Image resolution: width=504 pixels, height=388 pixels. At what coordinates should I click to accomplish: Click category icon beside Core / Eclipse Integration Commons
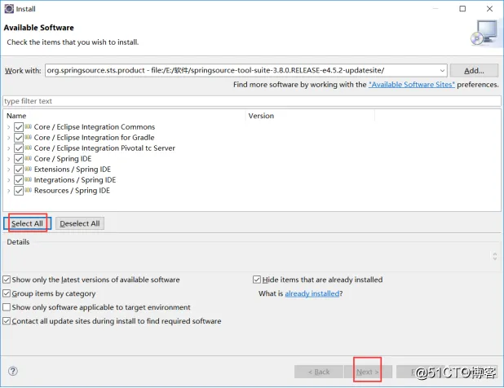click(29, 126)
